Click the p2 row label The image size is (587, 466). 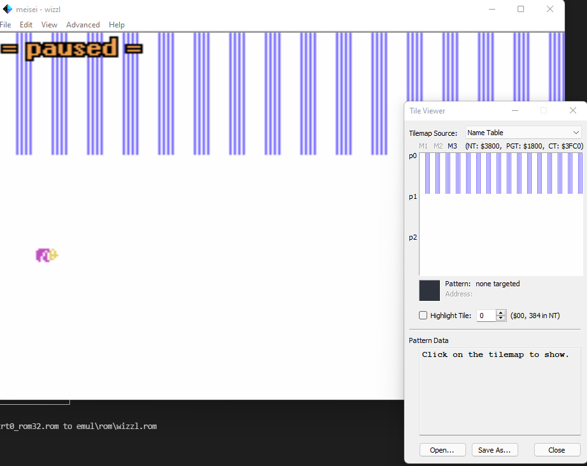click(x=413, y=237)
